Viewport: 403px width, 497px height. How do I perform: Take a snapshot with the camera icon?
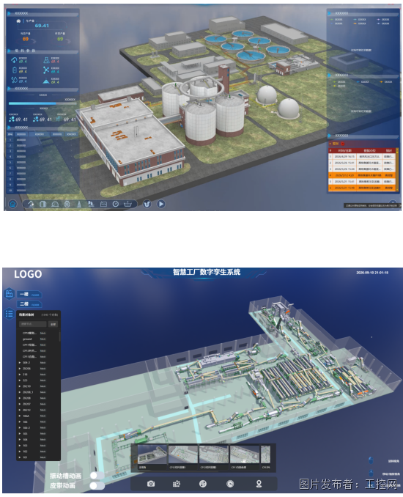(x=151, y=484)
